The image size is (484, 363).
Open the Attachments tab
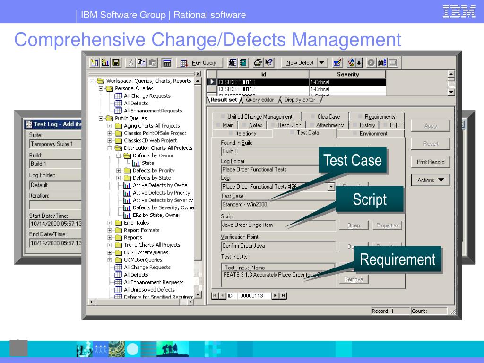[x=327, y=125]
